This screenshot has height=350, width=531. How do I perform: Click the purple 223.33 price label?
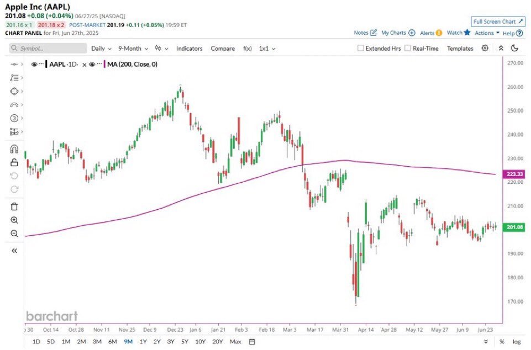[x=514, y=174]
